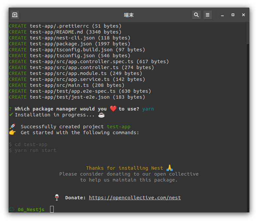Click the cloud prompt icon

click(12, 209)
